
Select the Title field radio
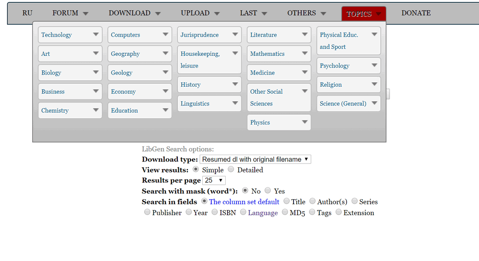[287, 201]
